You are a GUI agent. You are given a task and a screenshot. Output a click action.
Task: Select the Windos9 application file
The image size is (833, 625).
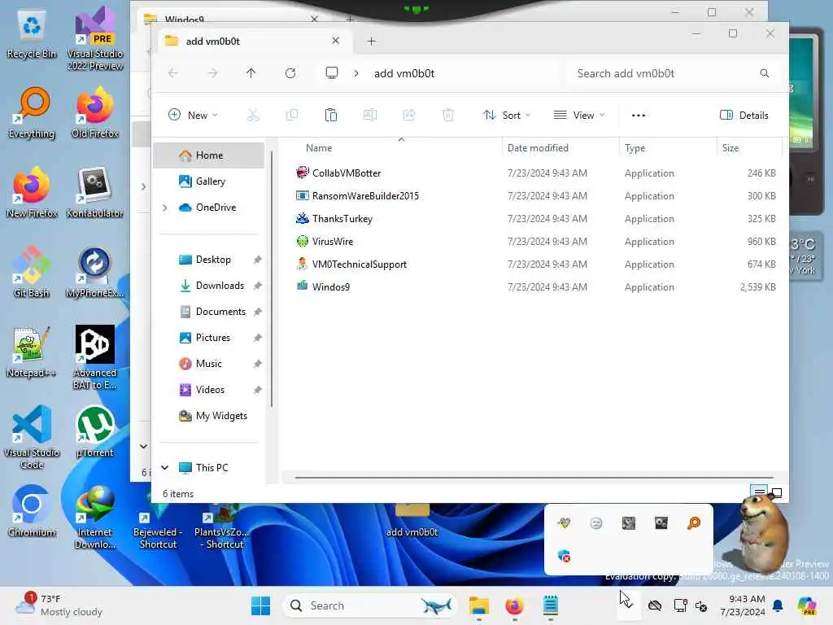535,287
